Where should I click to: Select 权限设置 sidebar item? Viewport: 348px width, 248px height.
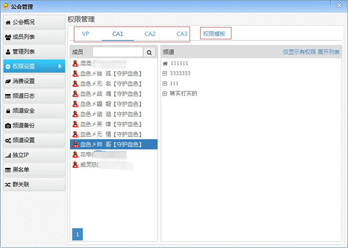click(x=34, y=66)
